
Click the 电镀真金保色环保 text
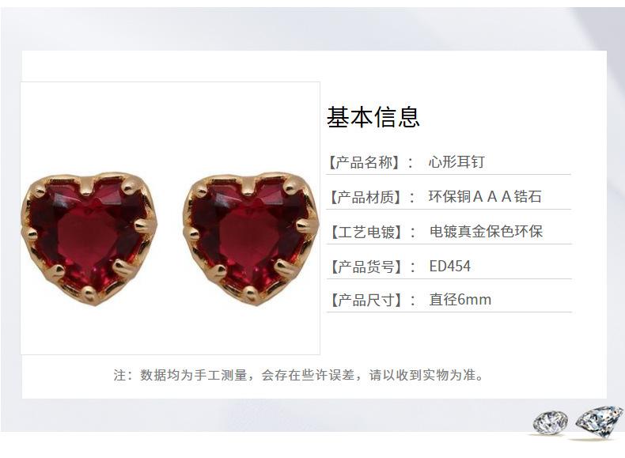pyautogui.click(x=486, y=232)
